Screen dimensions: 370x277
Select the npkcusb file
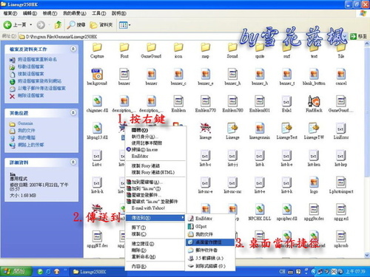341,239
